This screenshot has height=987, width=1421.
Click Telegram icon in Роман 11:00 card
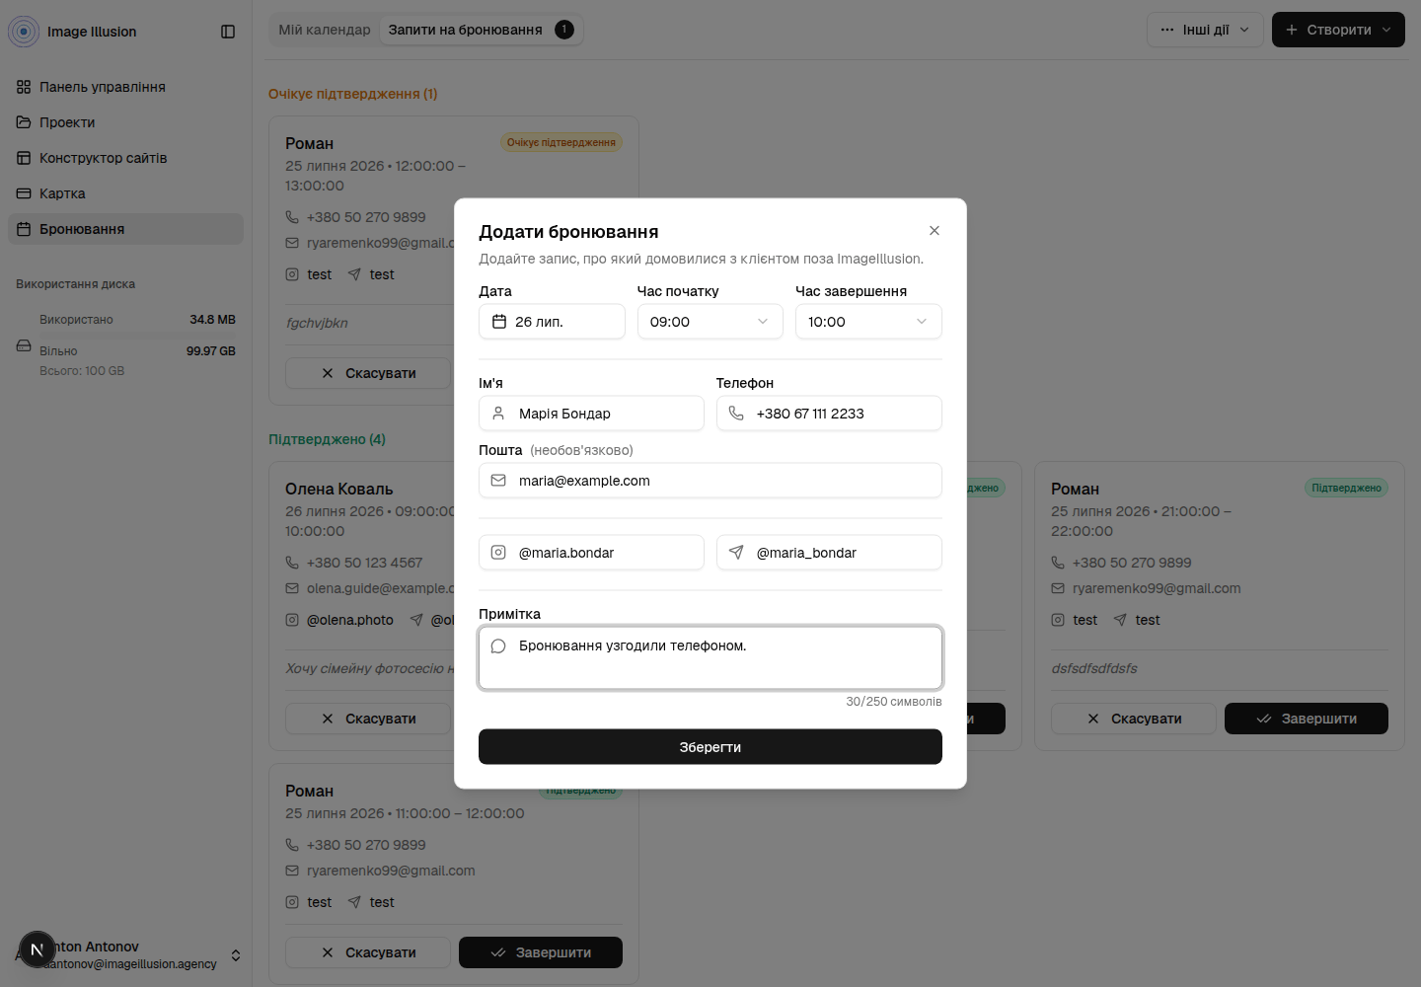click(x=354, y=902)
